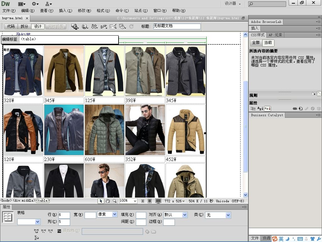Viewport: 322px width, 242px height.
Task: Select the Zoom magnifier tool in status bar
Action: [x=114, y=201]
